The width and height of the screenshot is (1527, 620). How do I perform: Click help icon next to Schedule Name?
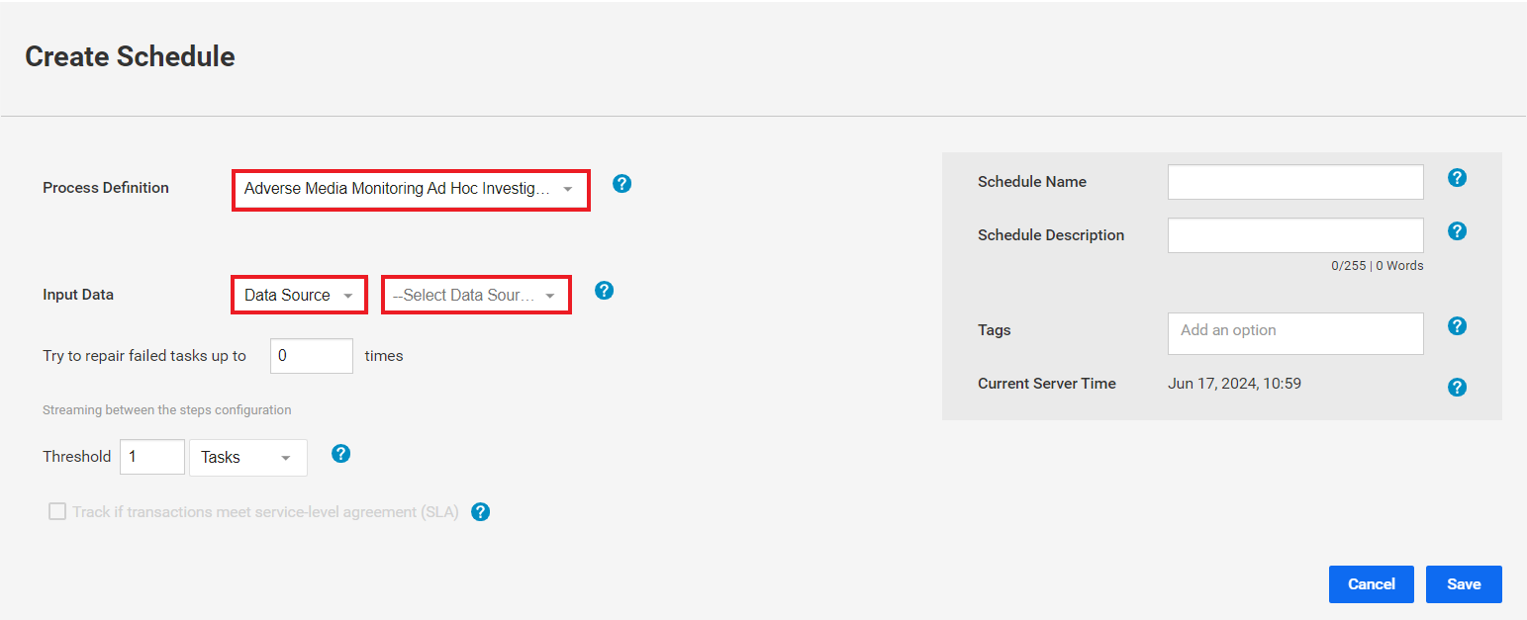tap(1457, 178)
